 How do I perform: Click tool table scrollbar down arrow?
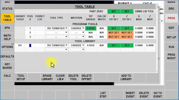[157, 71]
